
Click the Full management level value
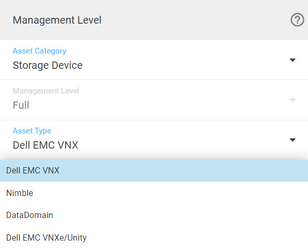pyautogui.click(x=21, y=105)
